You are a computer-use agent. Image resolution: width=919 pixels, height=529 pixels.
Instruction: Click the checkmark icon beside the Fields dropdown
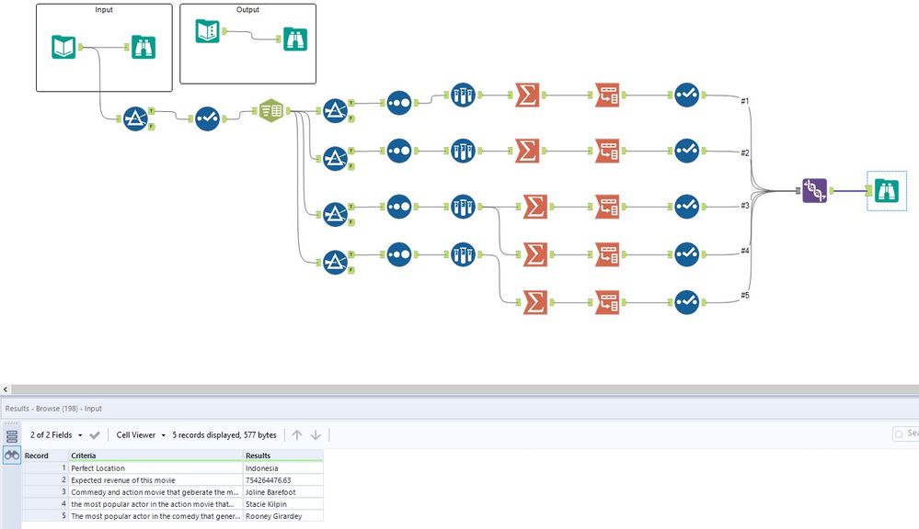coord(95,434)
